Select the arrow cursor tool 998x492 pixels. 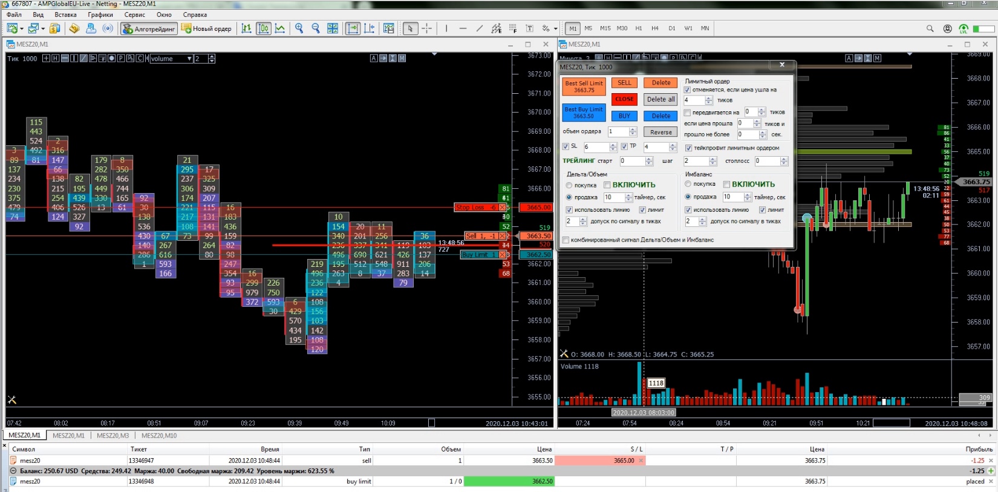(x=410, y=28)
